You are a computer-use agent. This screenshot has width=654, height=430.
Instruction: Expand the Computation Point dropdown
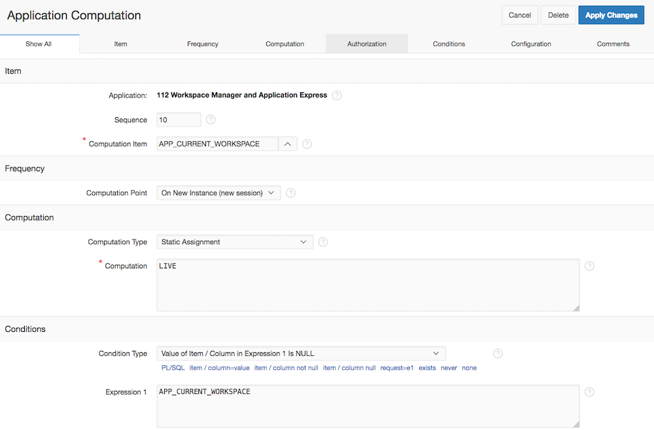click(218, 193)
